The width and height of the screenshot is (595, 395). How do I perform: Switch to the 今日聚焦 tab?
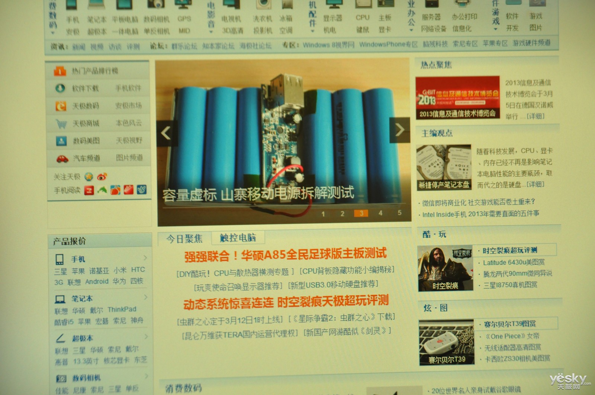coord(184,239)
